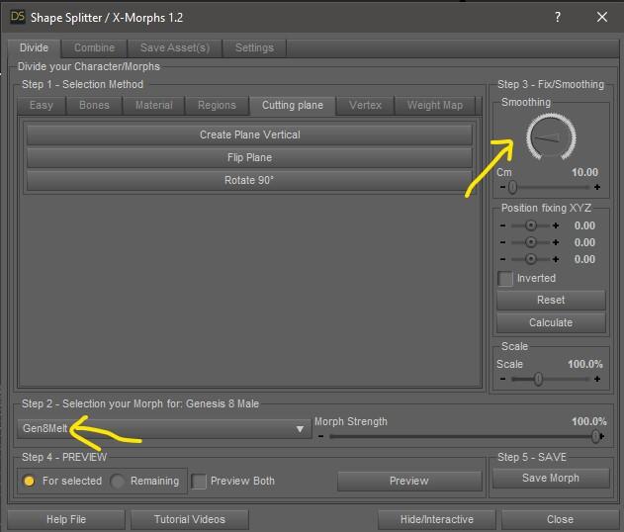
Task: Decrease second Position fixing value with minus
Action: [x=502, y=242]
